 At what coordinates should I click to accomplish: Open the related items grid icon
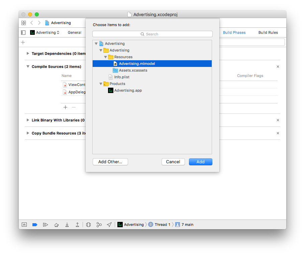coord(23,23)
